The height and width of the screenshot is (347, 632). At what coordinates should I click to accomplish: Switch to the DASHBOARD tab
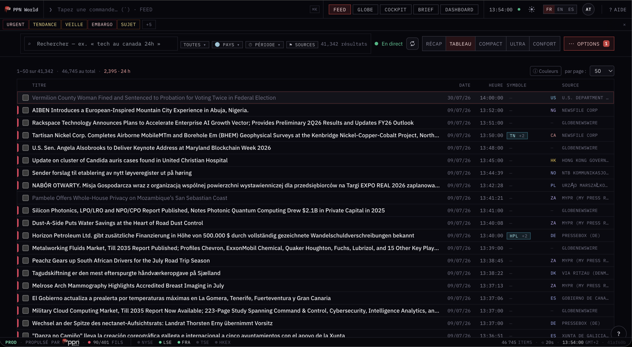(x=459, y=9)
